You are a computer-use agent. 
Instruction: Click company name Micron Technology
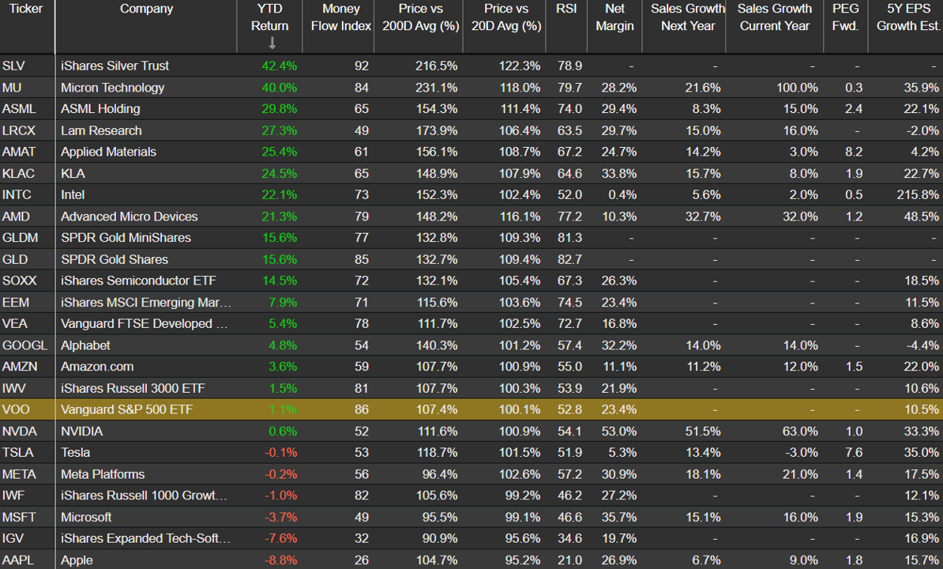point(112,88)
